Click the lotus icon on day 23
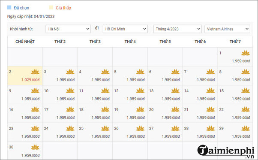 pos(35,128)
